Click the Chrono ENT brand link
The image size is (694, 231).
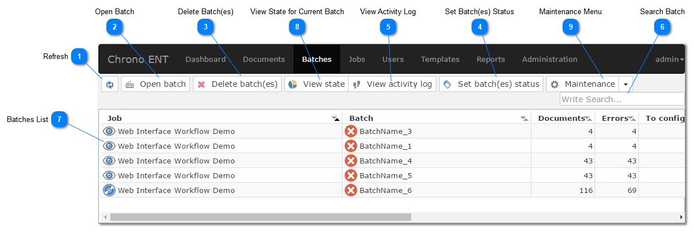coord(138,60)
